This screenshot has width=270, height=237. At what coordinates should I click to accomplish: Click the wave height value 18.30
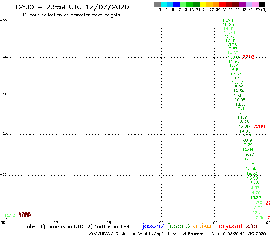click(244, 127)
